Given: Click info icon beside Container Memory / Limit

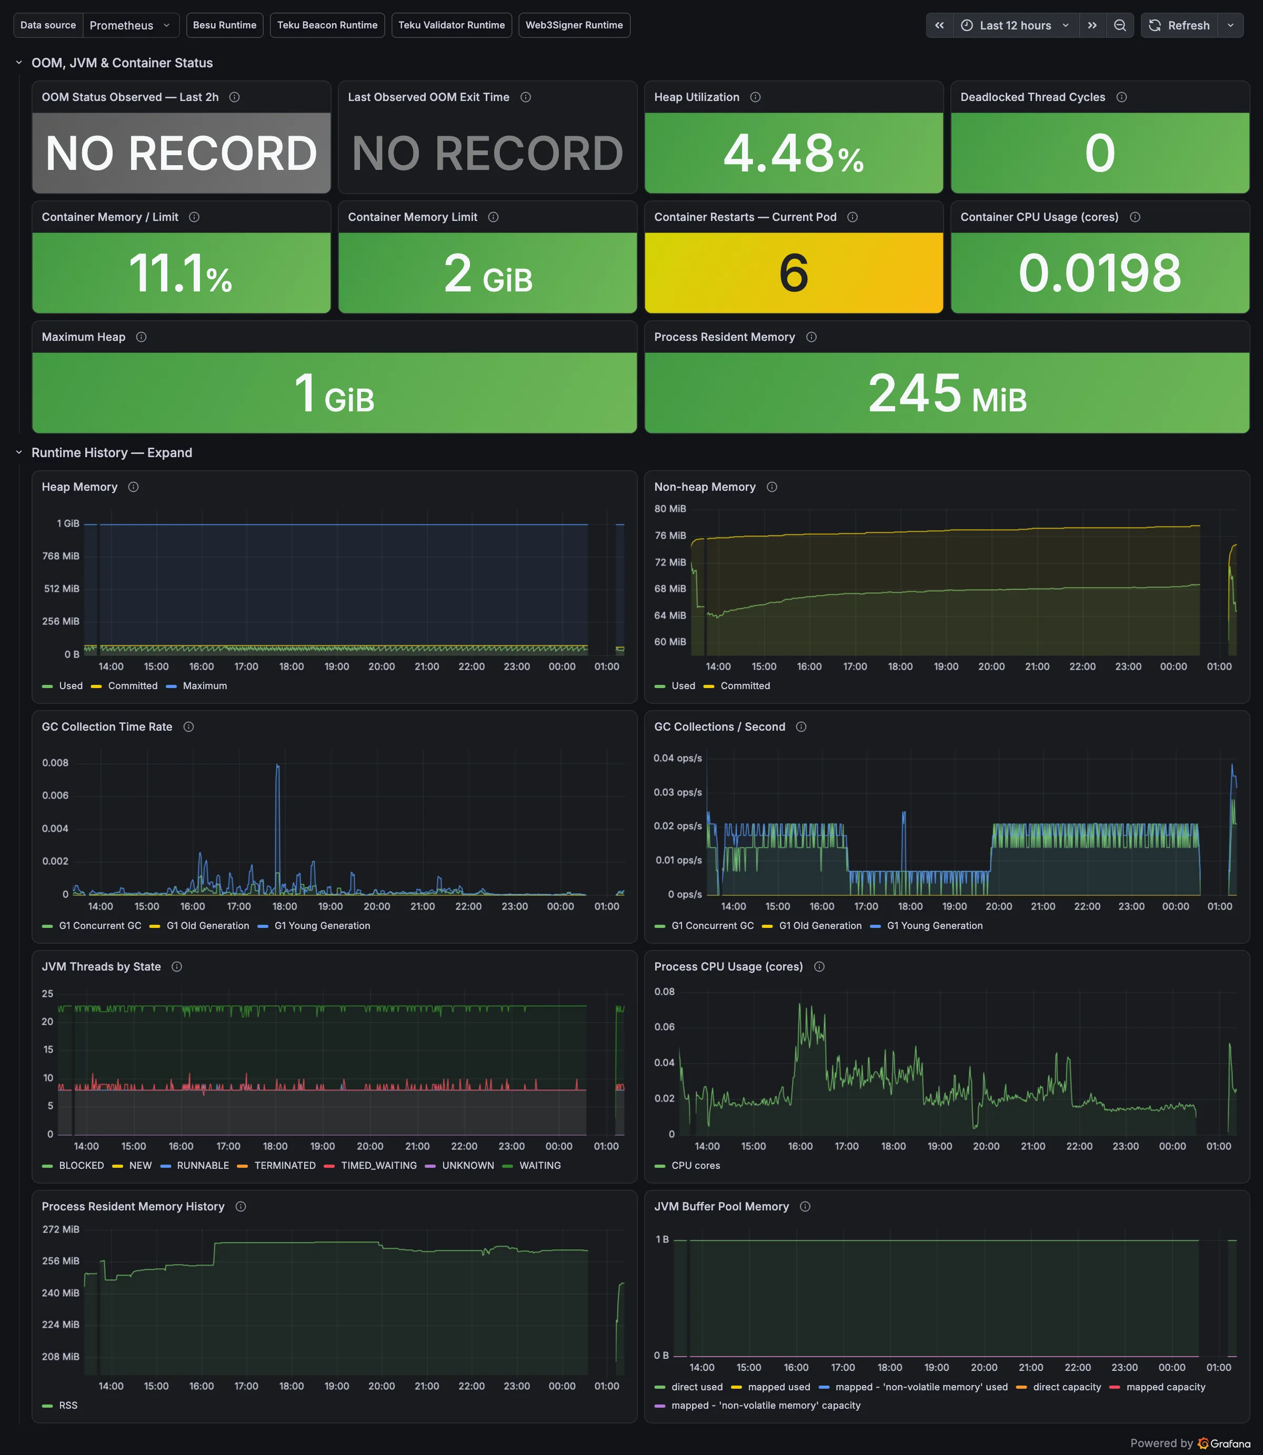Looking at the screenshot, I should coord(195,217).
